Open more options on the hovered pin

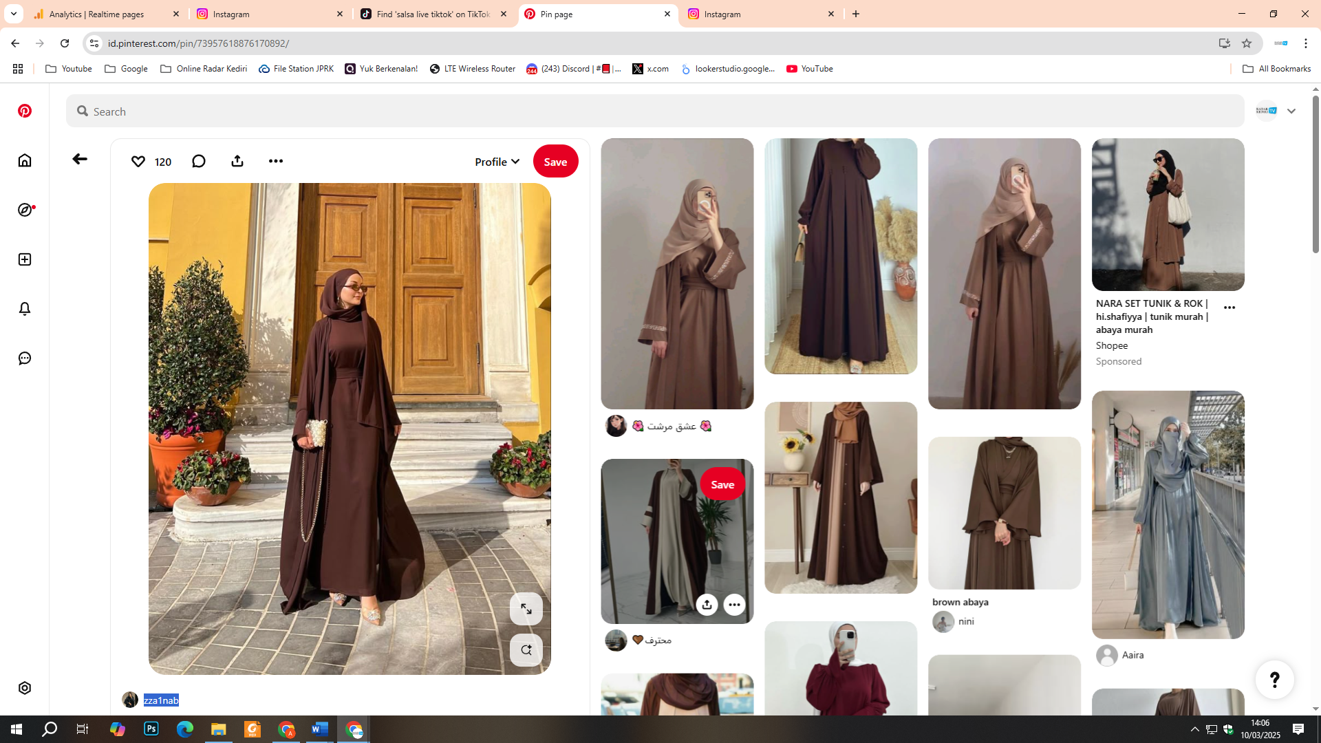735,605
